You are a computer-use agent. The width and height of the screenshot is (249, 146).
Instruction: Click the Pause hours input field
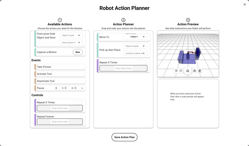58,88
